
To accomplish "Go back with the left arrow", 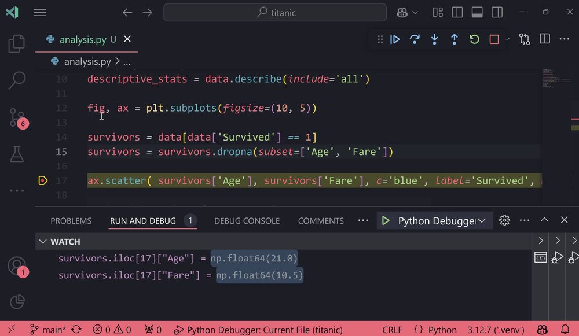I will [127, 13].
